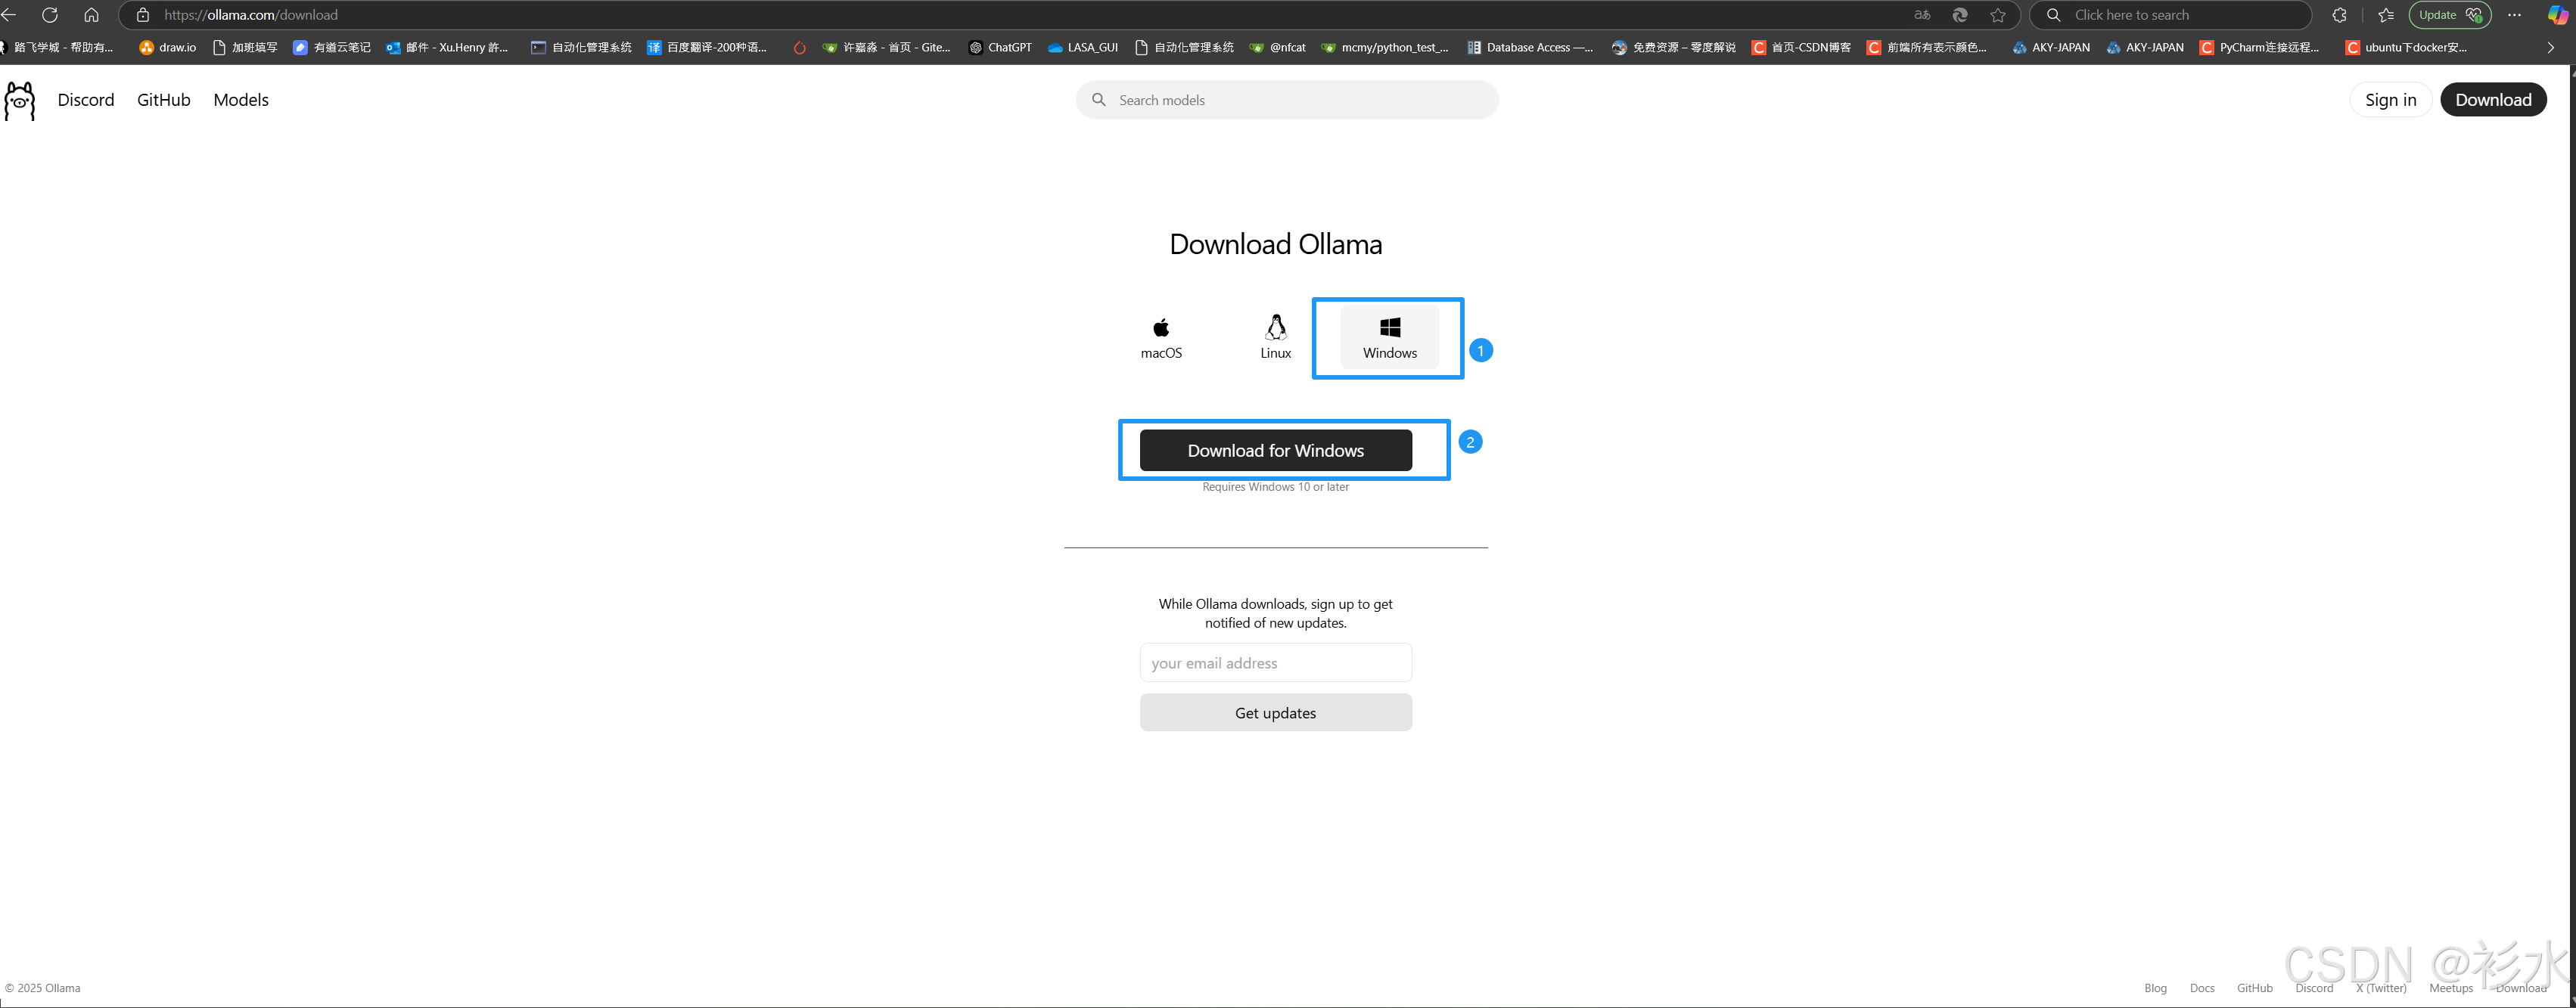Open the 加班填写 bookmark
2576x1008 pixels.
[x=245, y=47]
